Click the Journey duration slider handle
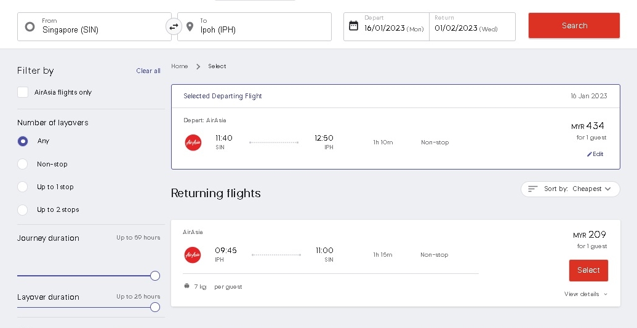 click(x=154, y=276)
